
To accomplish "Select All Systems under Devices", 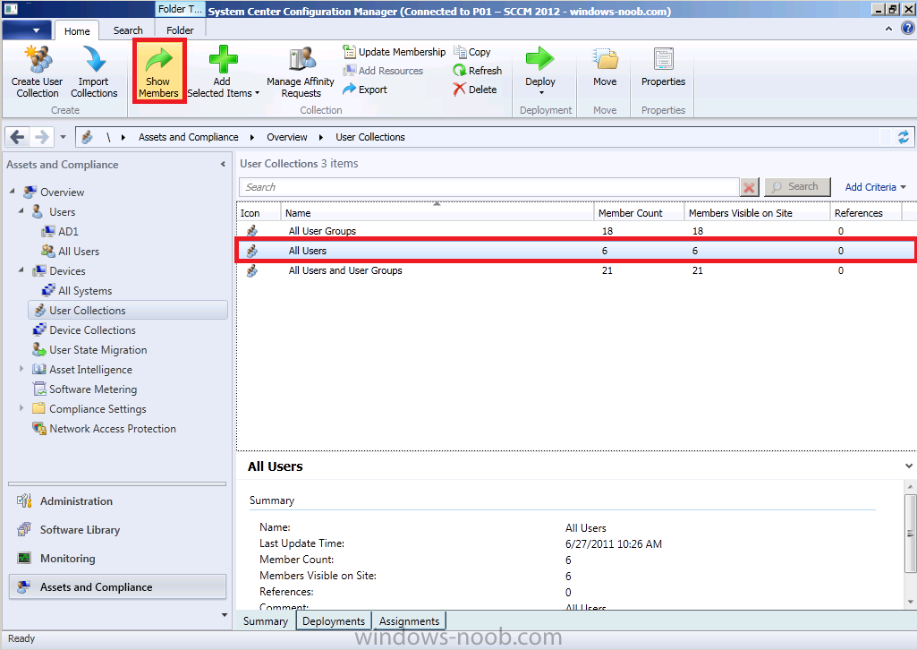I will (x=77, y=291).
